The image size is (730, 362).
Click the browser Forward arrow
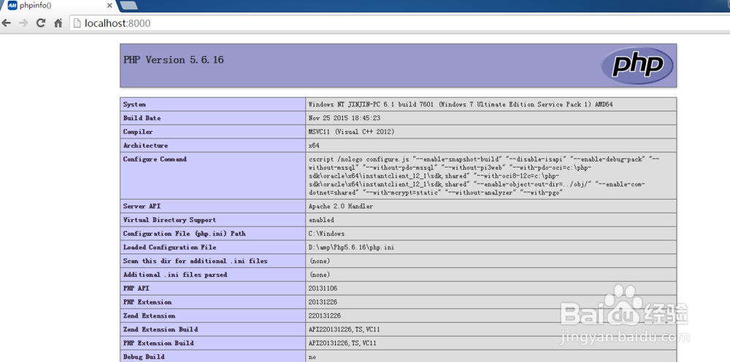pyautogui.click(x=23, y=23)
